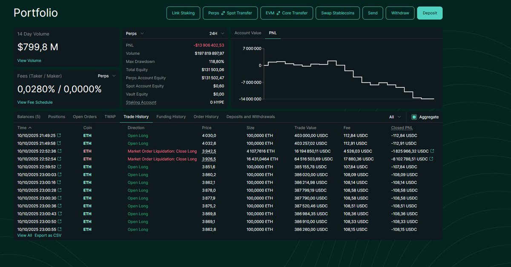The image size is (511, 267).
Task: Click Total Equity value $131 503,06
Action: (x=213, y=70)
